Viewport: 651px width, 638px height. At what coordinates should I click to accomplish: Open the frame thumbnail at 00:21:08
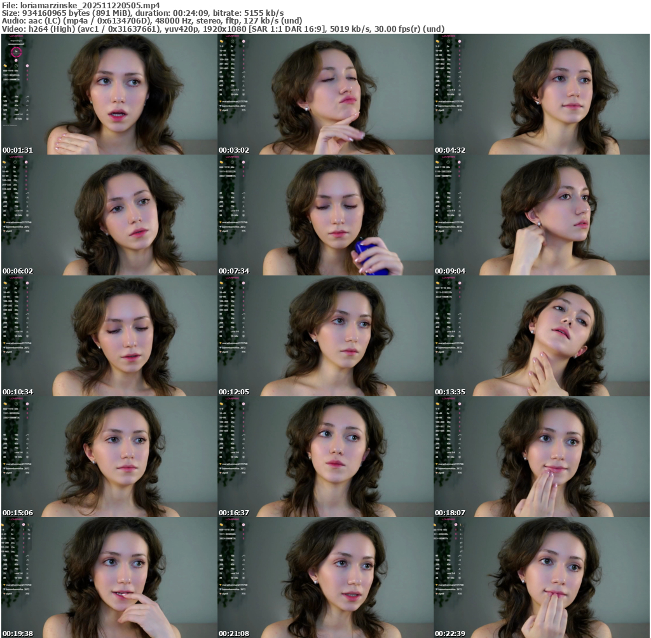(x=325, y=578)
